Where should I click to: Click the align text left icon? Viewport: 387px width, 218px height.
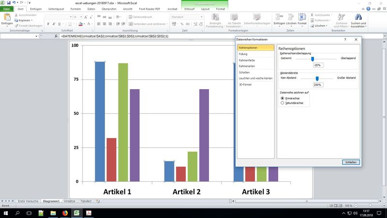coord(99,24)
